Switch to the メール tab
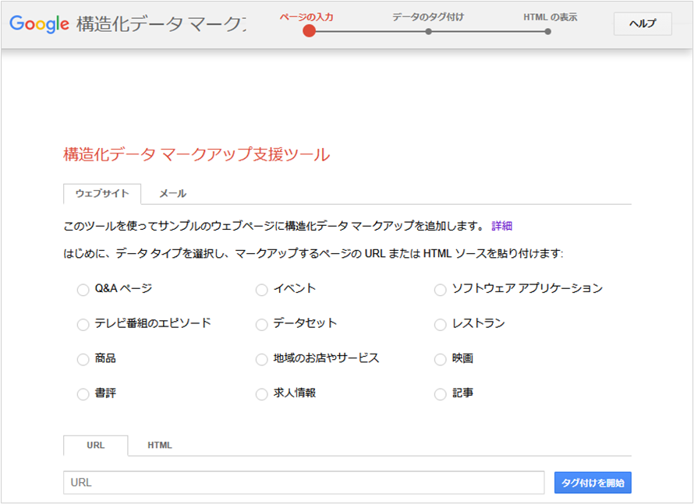Screen dimensions: 694x504 (172, 194)
